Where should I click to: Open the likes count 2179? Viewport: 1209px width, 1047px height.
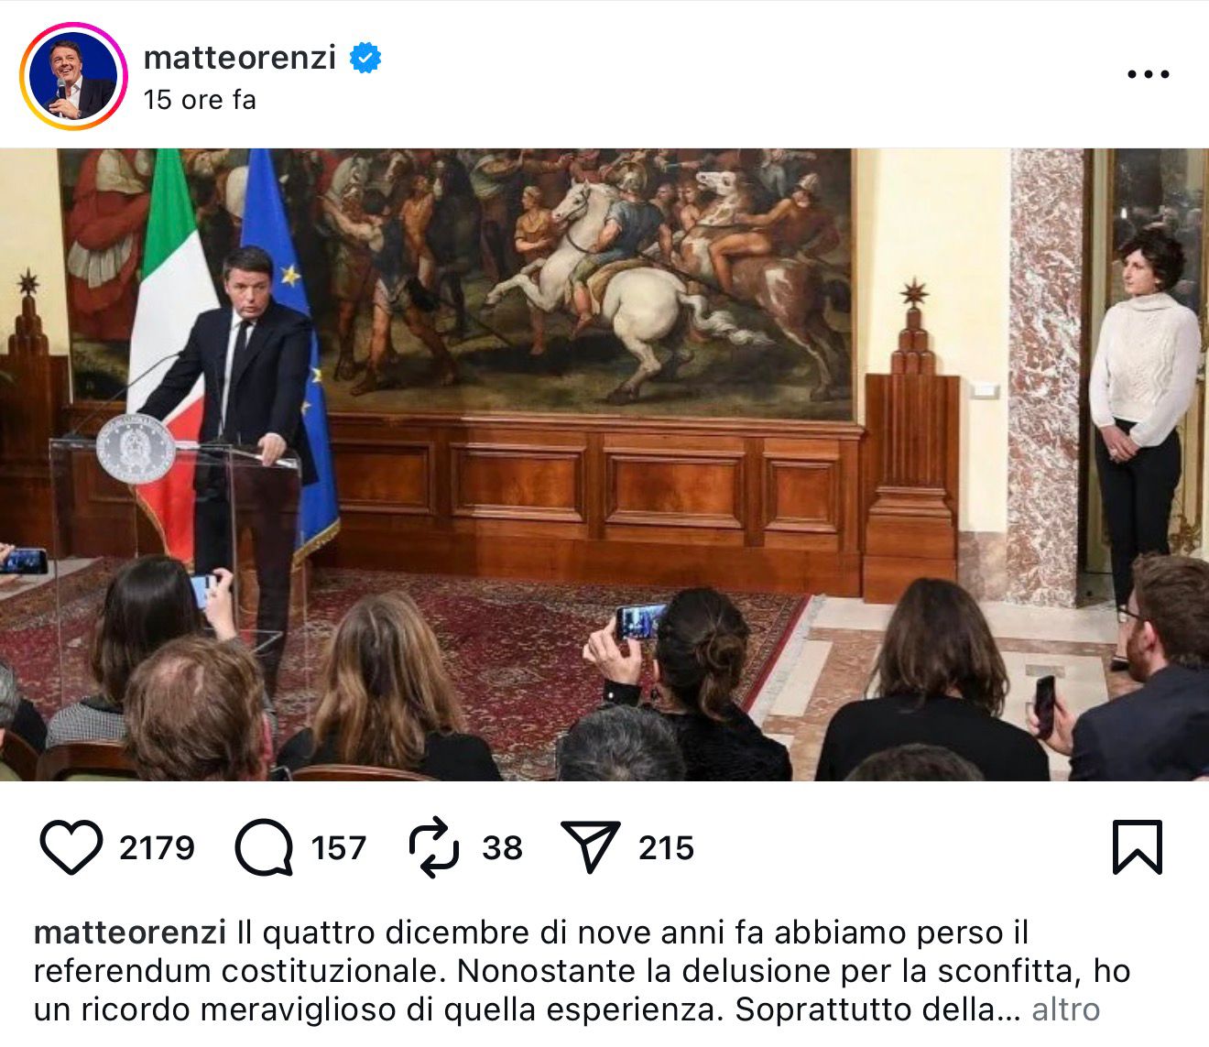157,847
